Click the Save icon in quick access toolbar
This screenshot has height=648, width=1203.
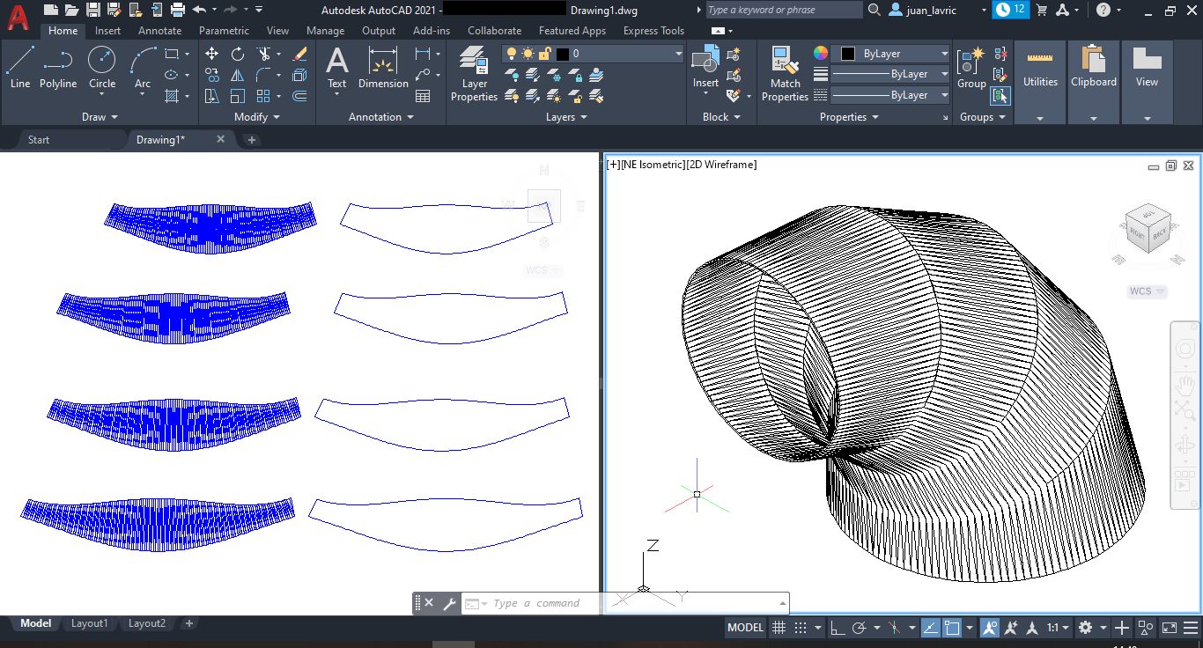pyautogui.click(x=92, y=10)
